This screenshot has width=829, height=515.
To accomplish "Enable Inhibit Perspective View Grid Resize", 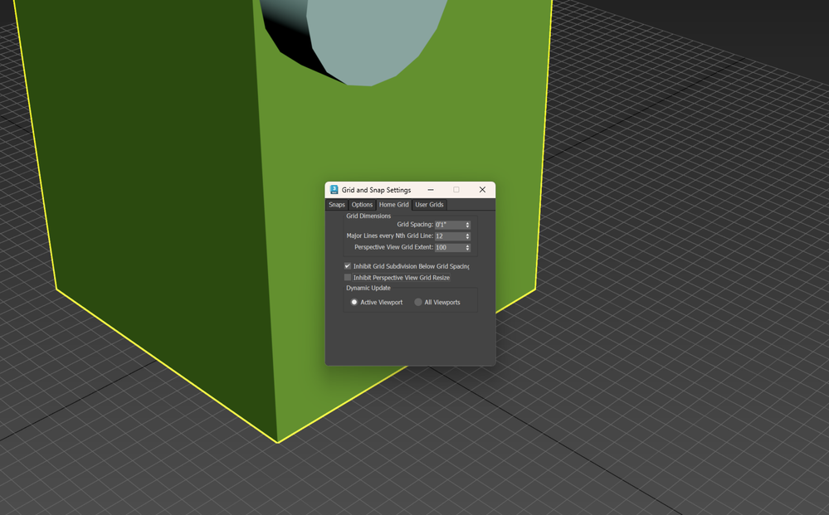I will [x=348, y=277].
